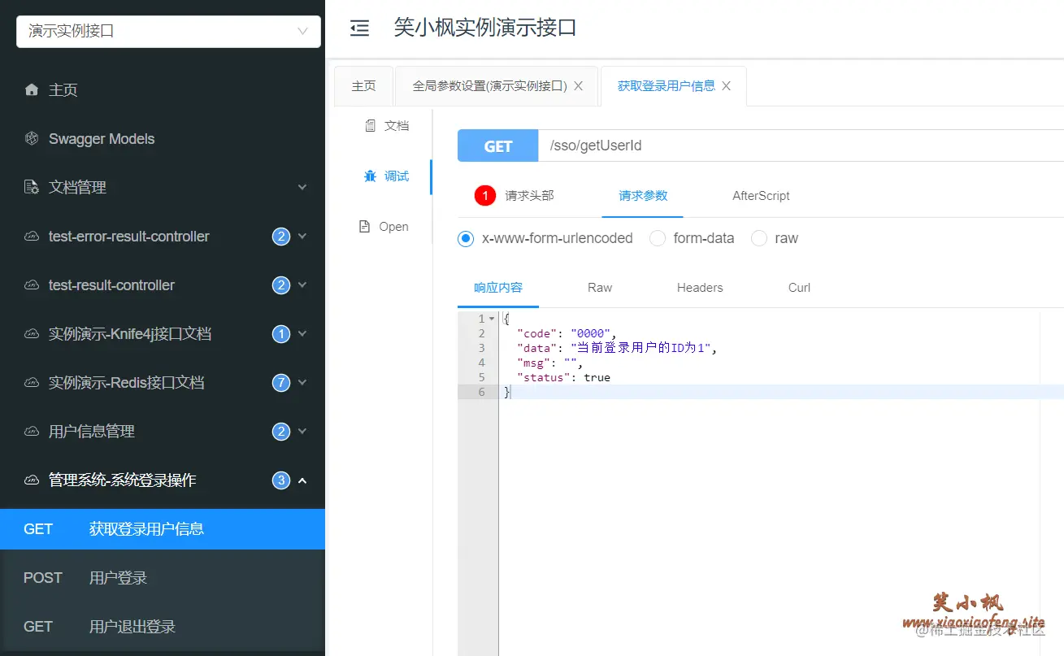Click the "msg" response line

click(x=549, y=363)
